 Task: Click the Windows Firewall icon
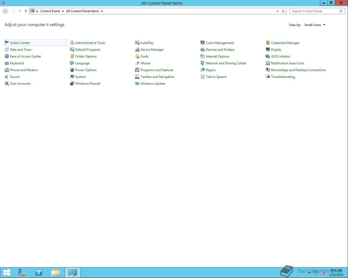click(72, 83)
